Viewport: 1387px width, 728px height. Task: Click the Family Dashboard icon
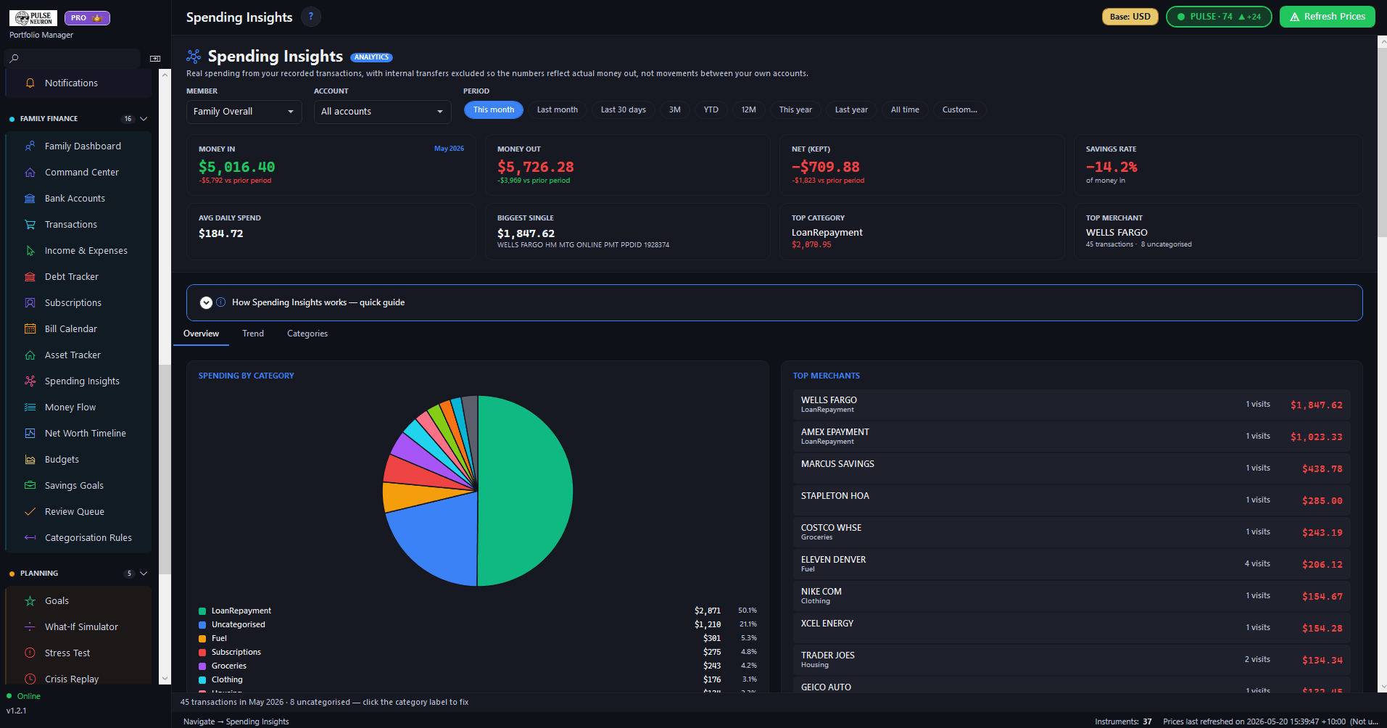point(30,146)
